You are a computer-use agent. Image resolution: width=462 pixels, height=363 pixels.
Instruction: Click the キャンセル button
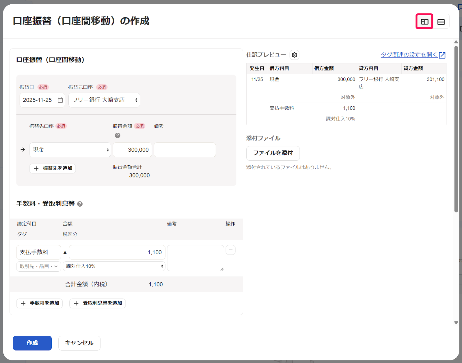[x=79, y=343]
